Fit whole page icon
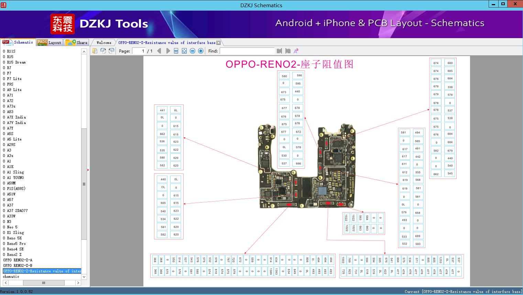This screenshot has width=523, height=295. (184, 51)
